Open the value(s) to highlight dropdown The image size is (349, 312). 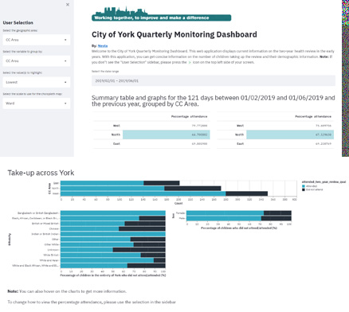[37, 82]
